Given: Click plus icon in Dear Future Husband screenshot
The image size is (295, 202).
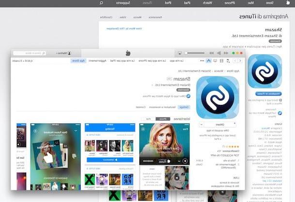Looking at the screenshot, I should 35,130.
